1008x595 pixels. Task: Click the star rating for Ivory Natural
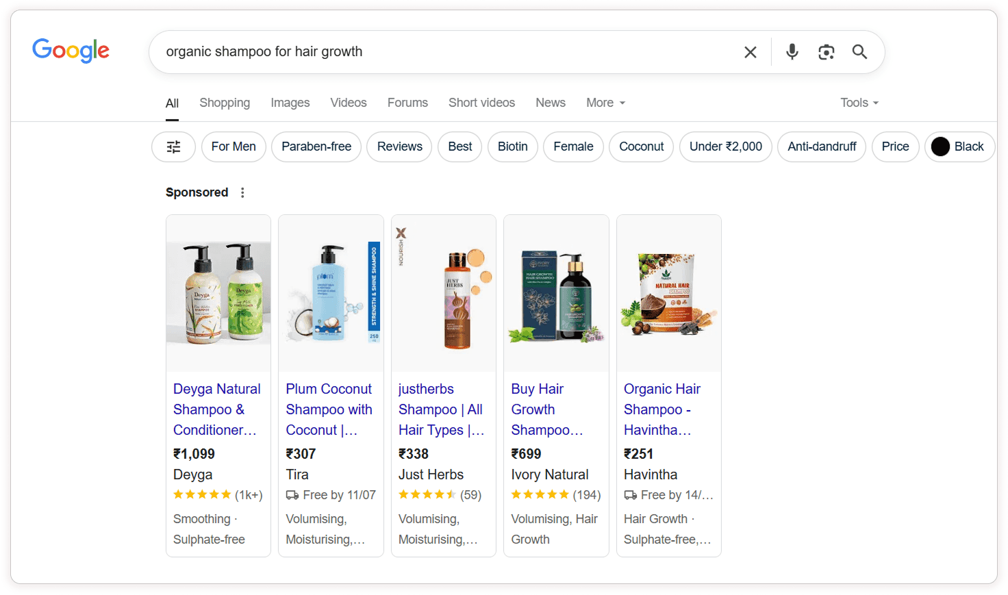click(540, 495)
